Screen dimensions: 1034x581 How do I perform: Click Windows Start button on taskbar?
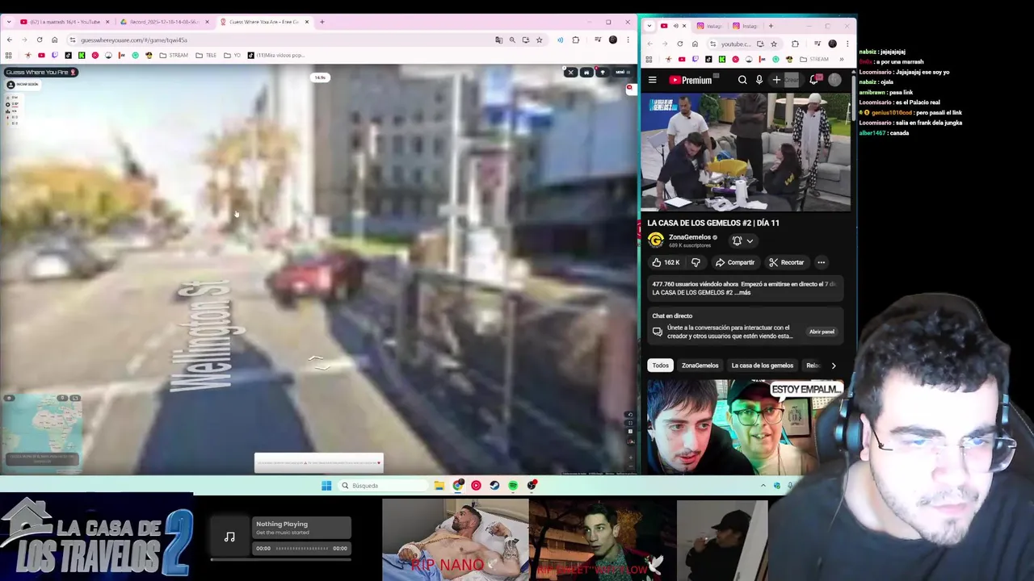point(326,485)
